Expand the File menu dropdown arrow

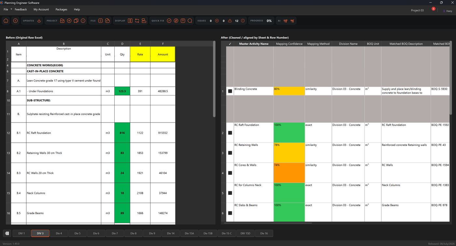11,9
